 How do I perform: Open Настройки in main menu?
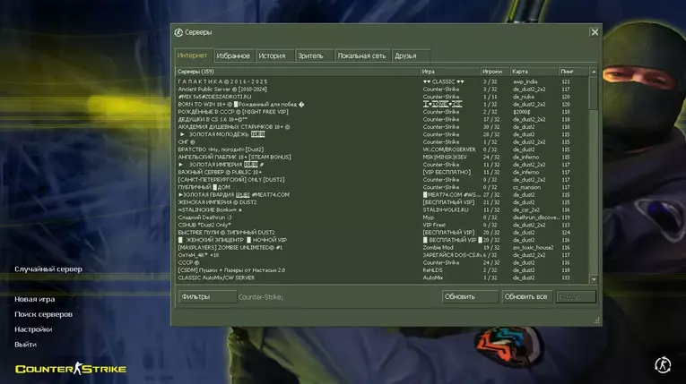[33, 329]
